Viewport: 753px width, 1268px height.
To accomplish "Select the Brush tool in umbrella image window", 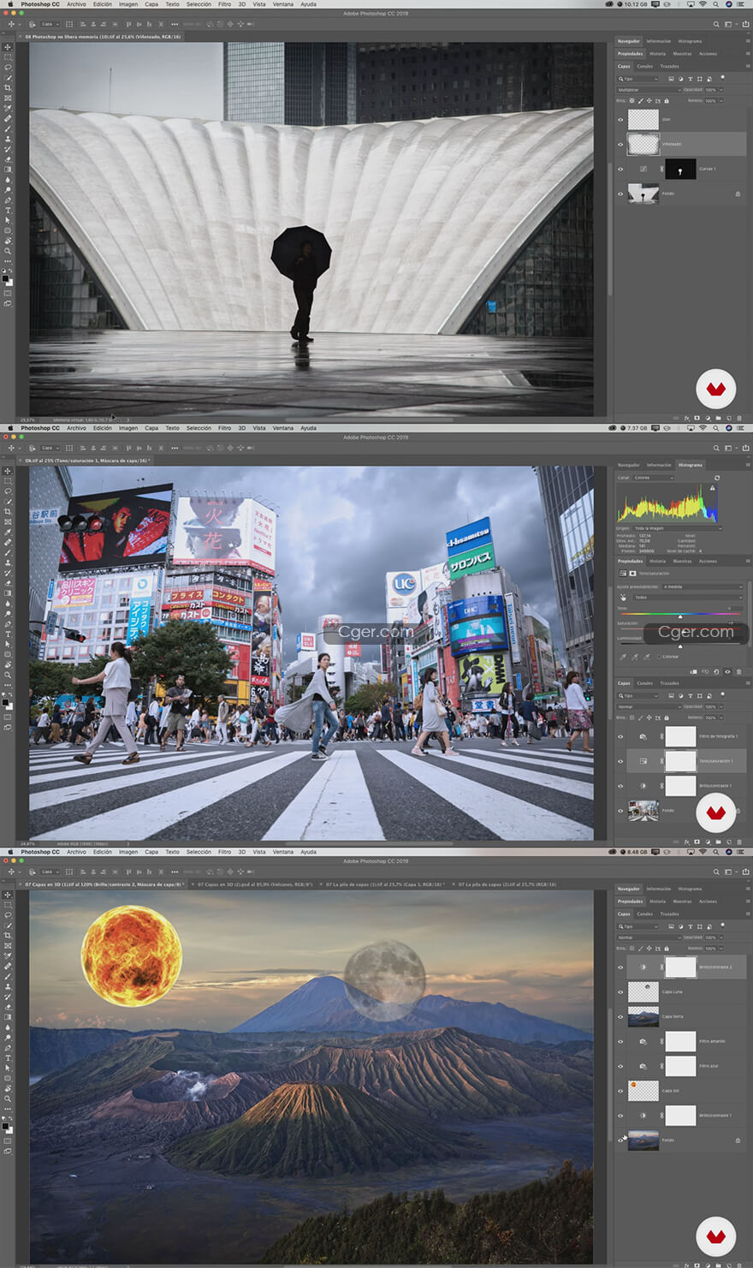I will point(8,128).
